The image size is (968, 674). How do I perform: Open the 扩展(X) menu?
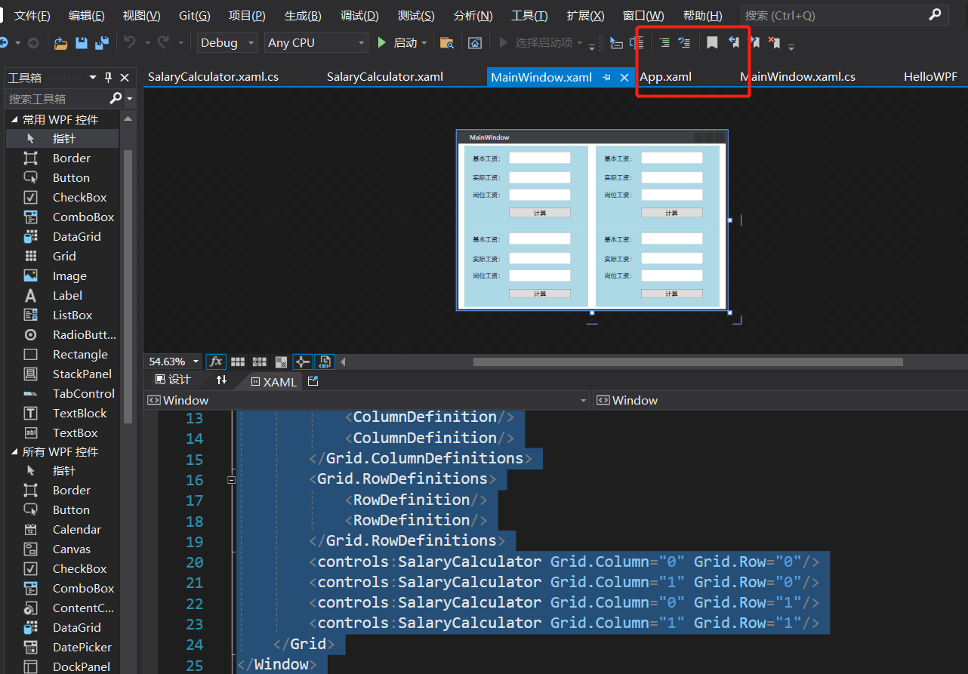coord(586,16)
